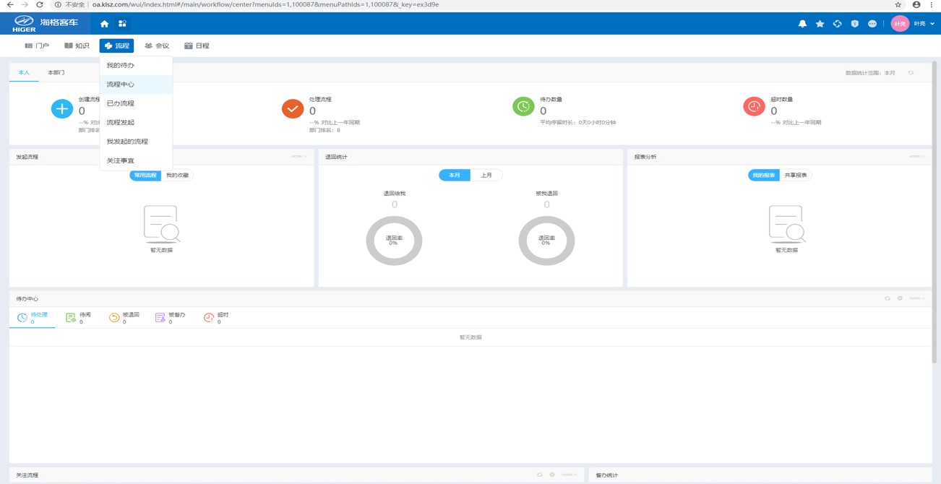941x484 pixels.
Task: Click the orange checkmark 处理流程 icon
Action: tap(293, 108)
